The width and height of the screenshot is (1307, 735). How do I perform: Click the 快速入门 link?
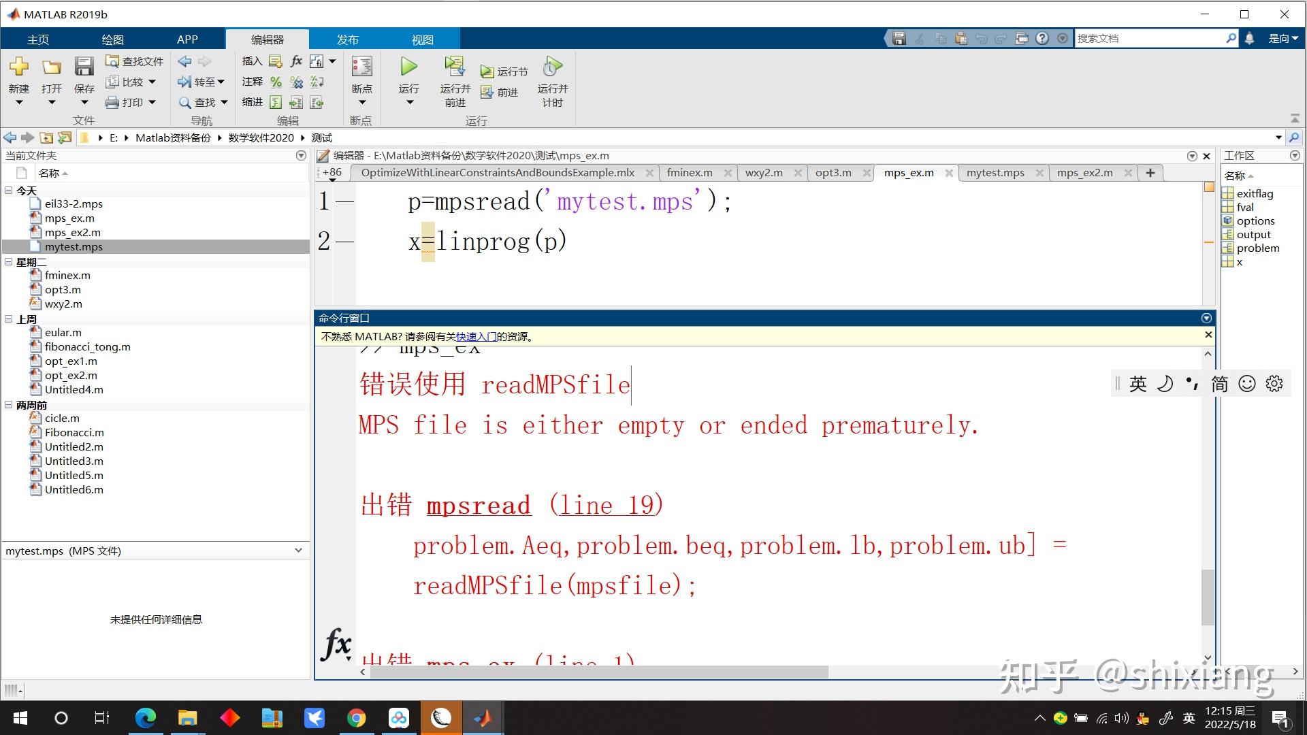[x=476, y=336]
